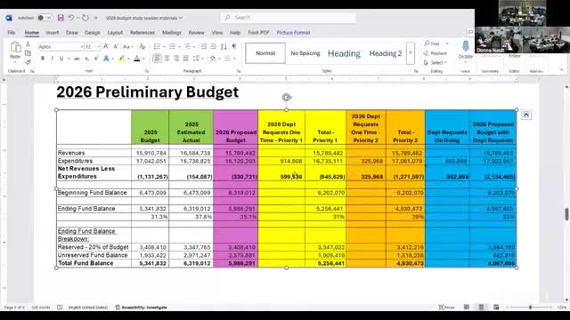Click the Paste clipboard icon
The width and height of the screenshot is (570, 320).
pyautogui.click(x=15, y=47)
